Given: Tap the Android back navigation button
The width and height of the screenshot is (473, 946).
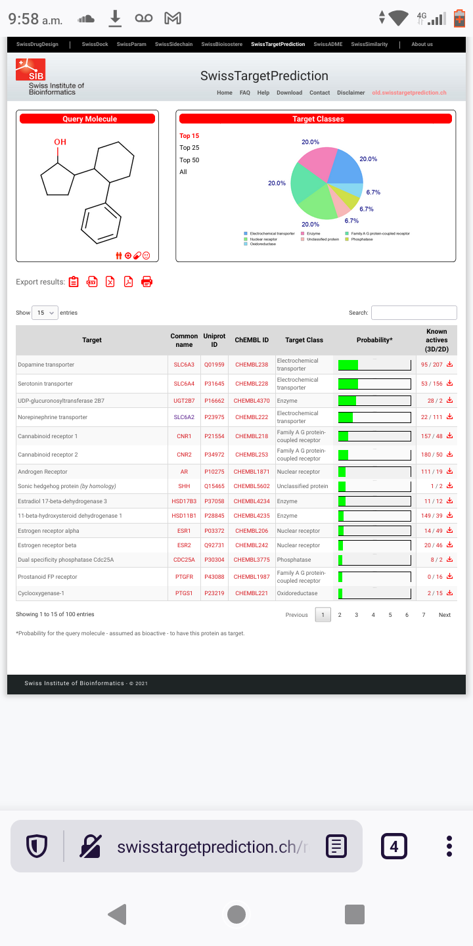Looking at the screenshot, I should coord(117,914).
